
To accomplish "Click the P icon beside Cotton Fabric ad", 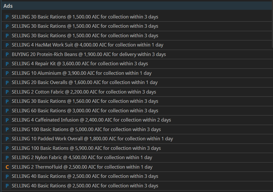I will point(7,92).
